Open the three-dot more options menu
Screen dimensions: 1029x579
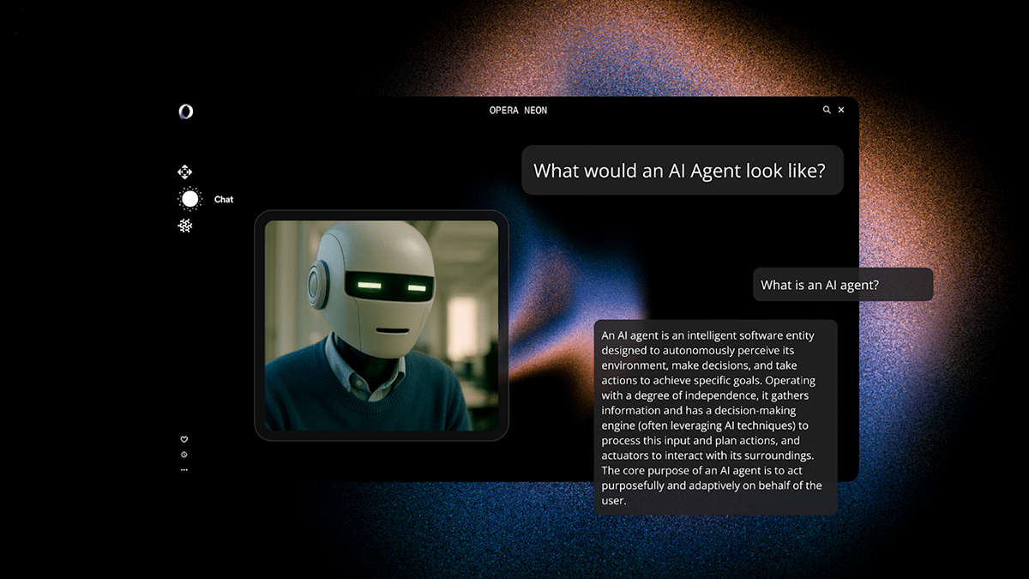tap(184, 470)
